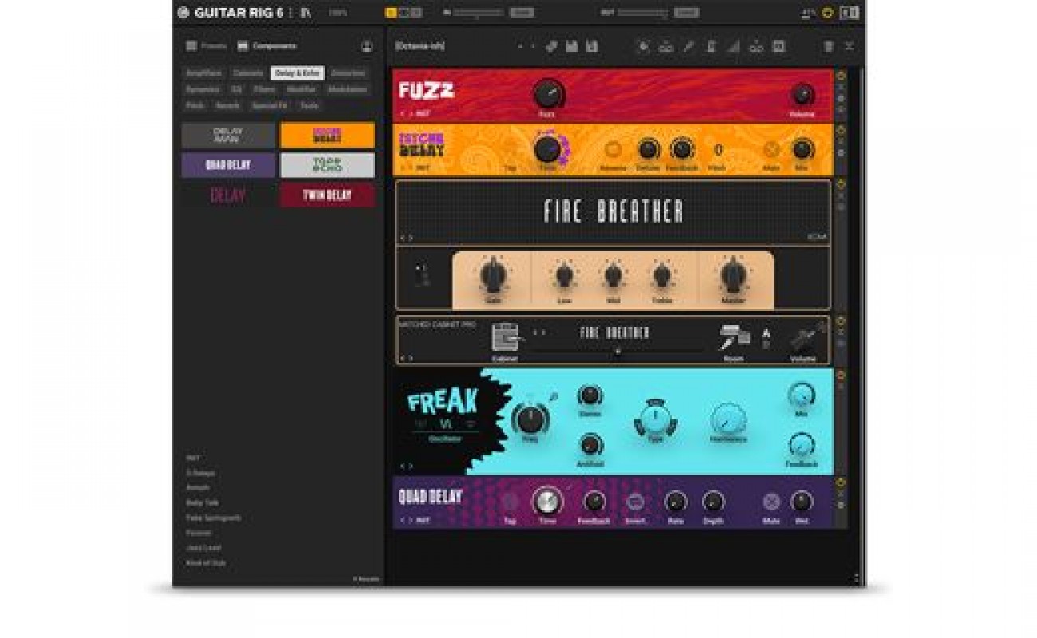
Task: Click the A/B selector in Matched Cabinet Pro
Action: (766, 337)
